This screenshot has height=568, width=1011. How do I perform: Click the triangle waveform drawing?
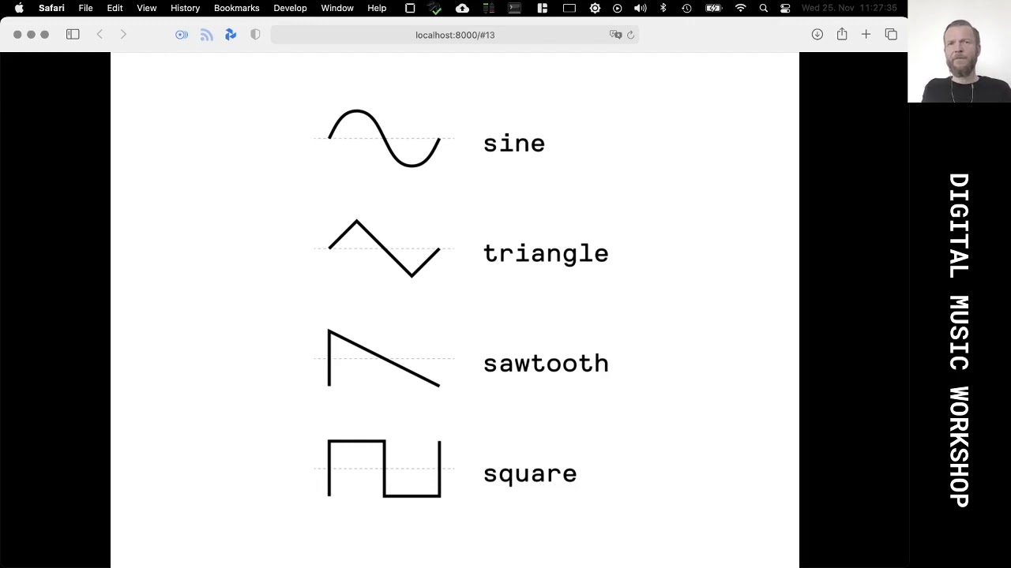[x=384, y=248]
